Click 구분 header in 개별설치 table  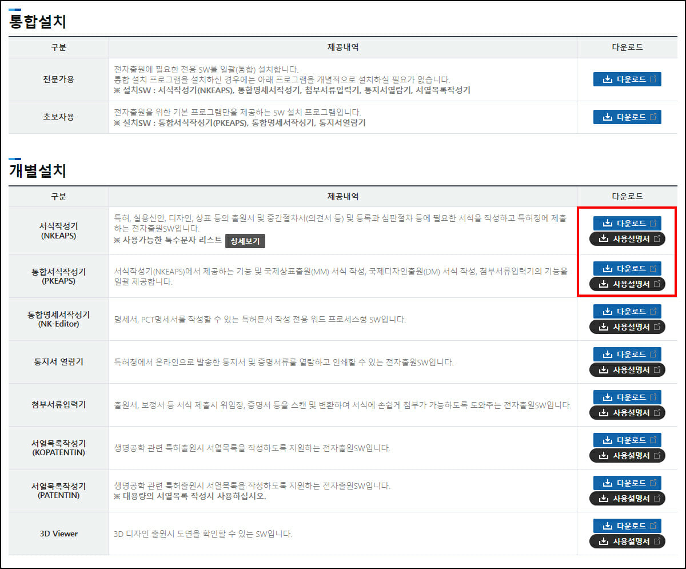pyautogui.click(x=58, y=197)
